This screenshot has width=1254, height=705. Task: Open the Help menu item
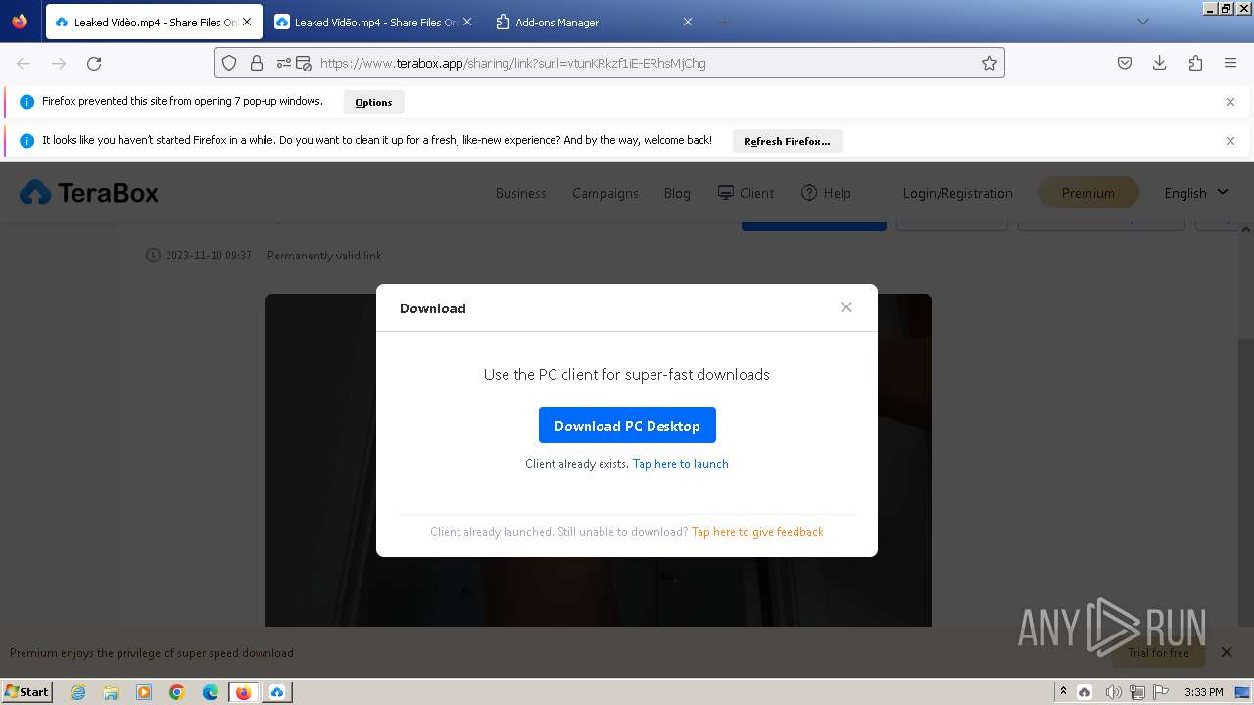[826, 193]
